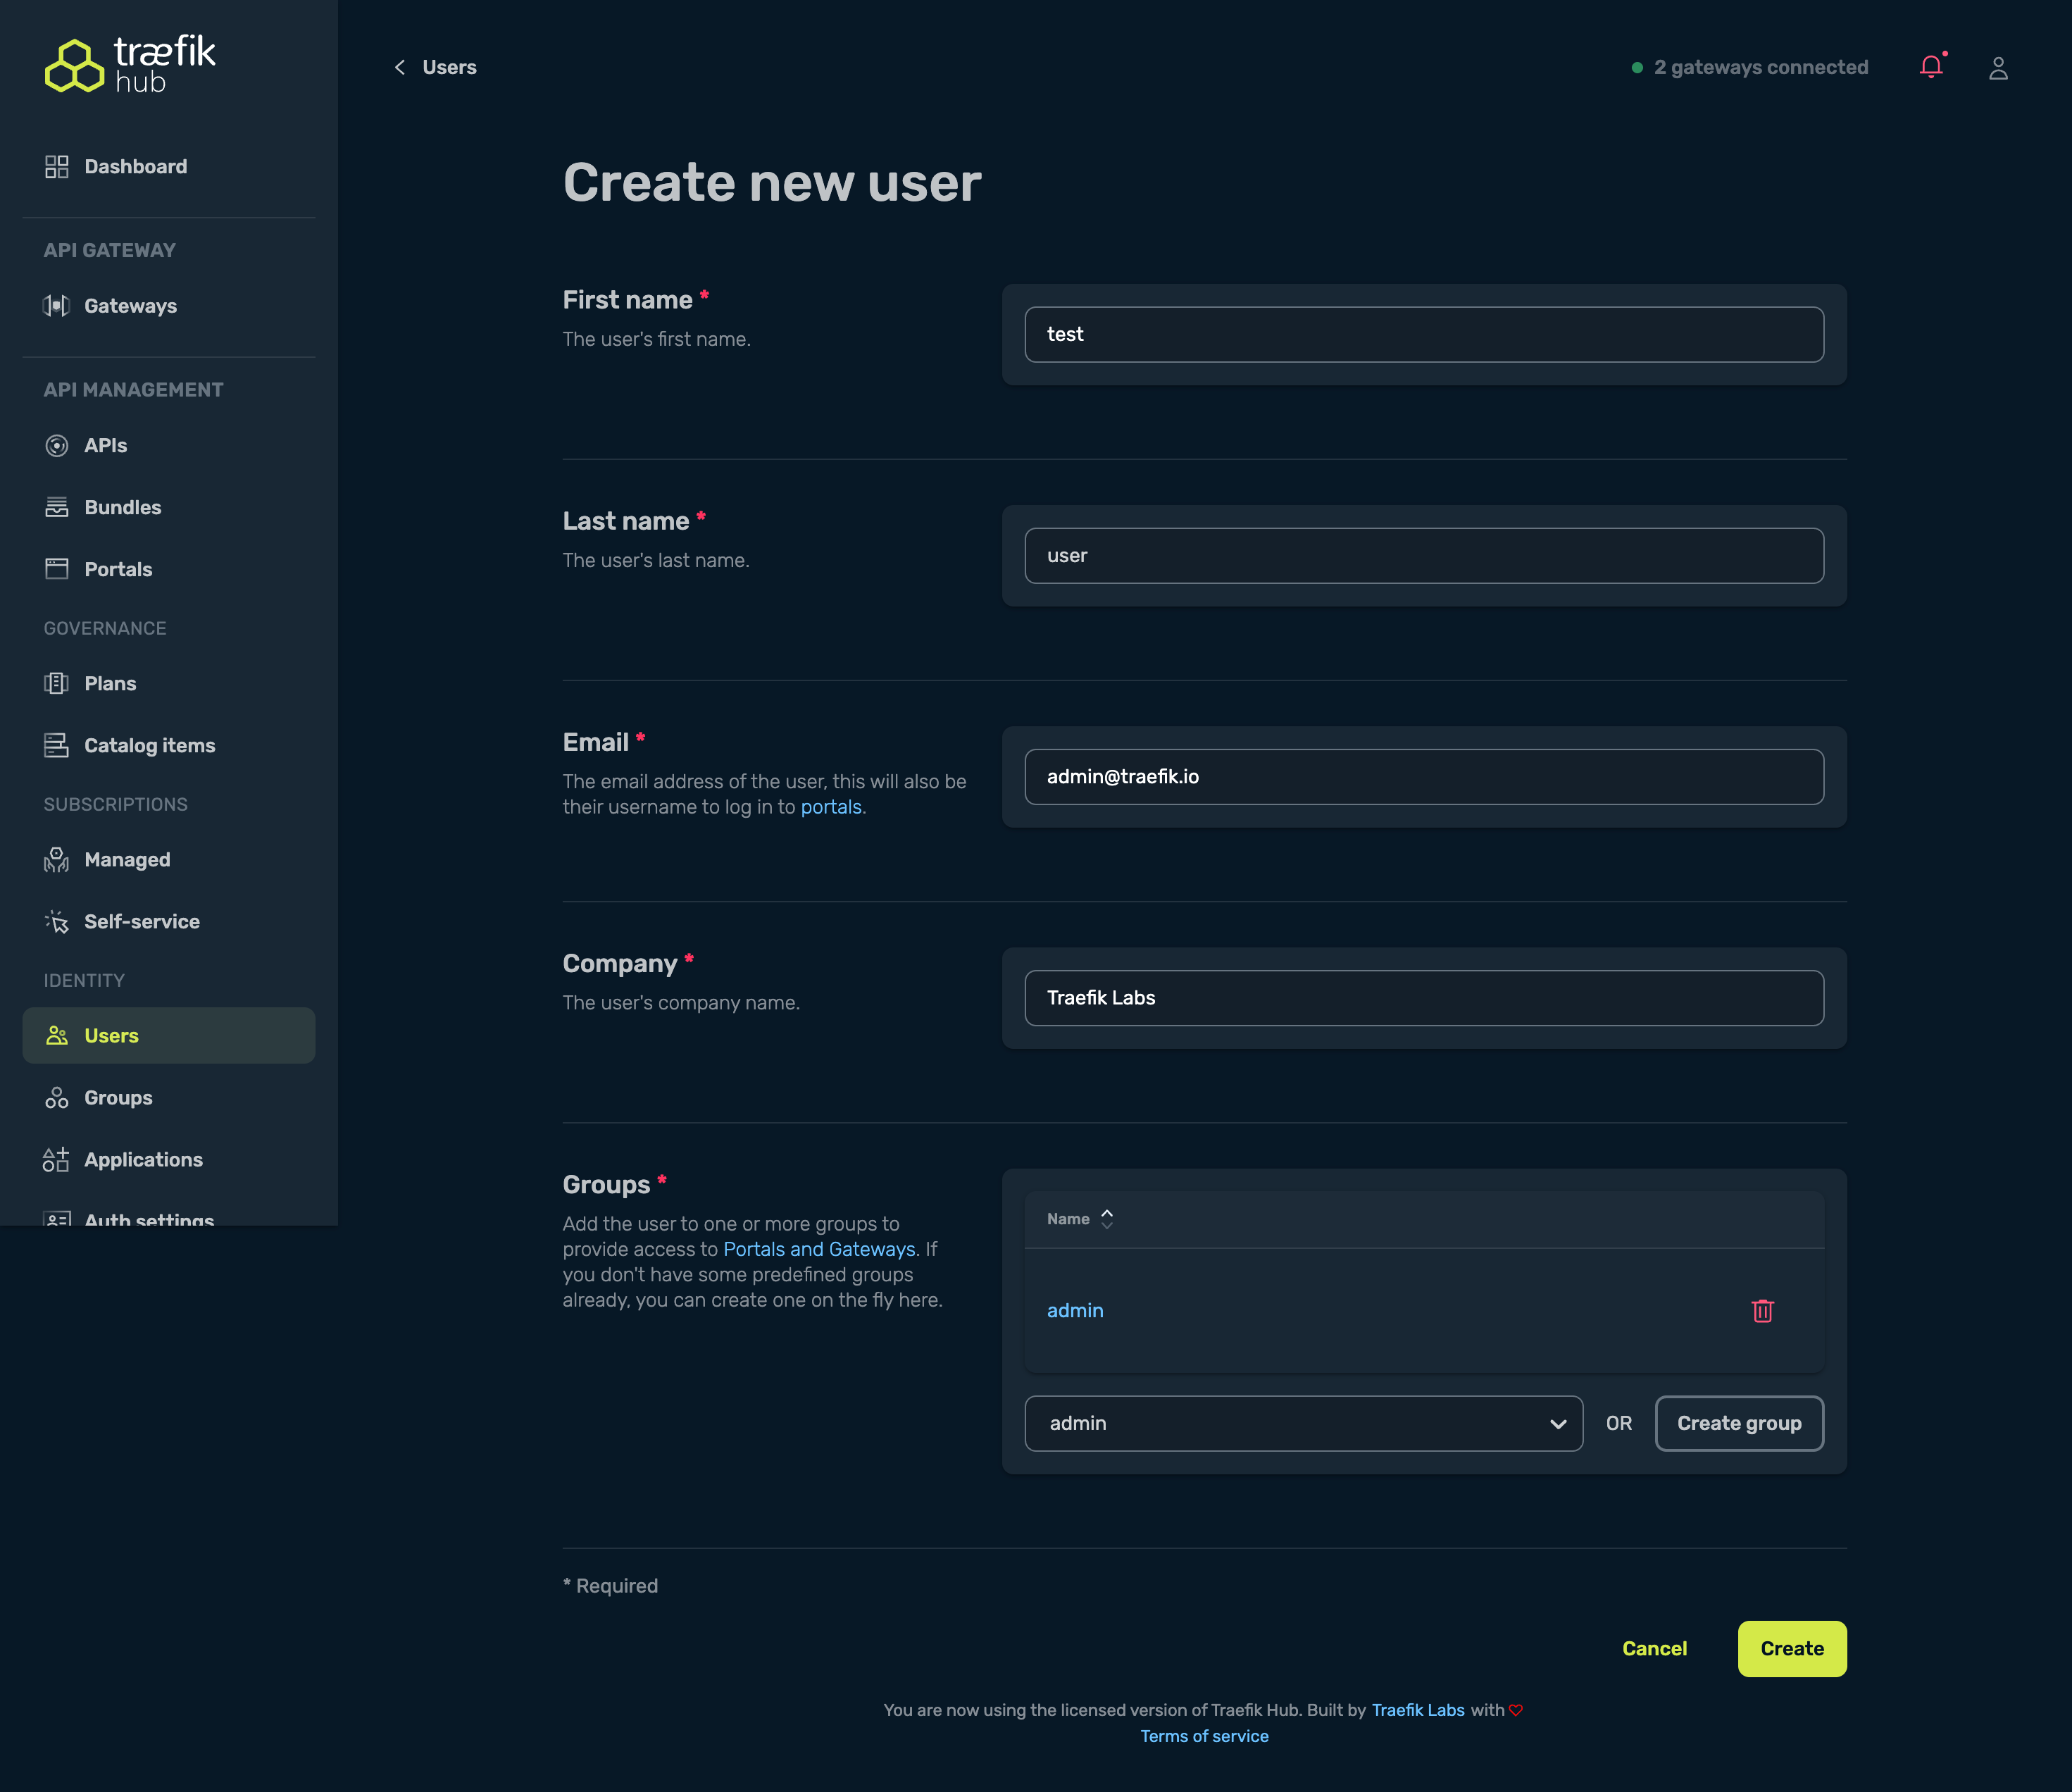Click the yellow Create button
The image size is (2072, 1792).
1791,1649
